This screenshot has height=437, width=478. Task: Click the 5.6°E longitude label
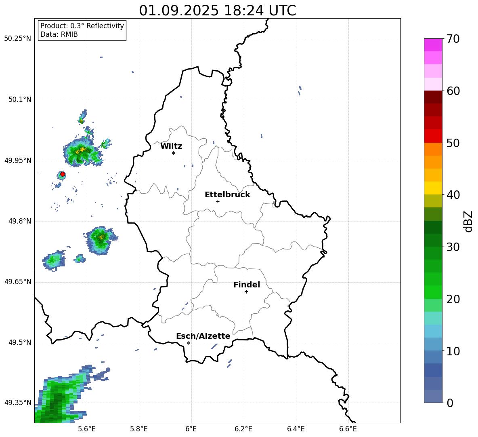(x=87, y=429)
